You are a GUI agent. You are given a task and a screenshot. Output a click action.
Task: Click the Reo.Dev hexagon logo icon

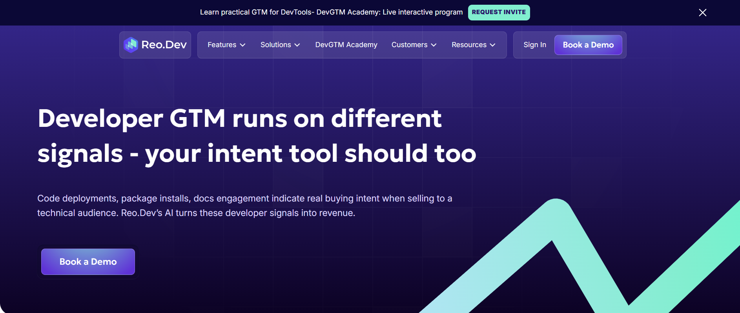pyautogui.click(x=131, y=45)
